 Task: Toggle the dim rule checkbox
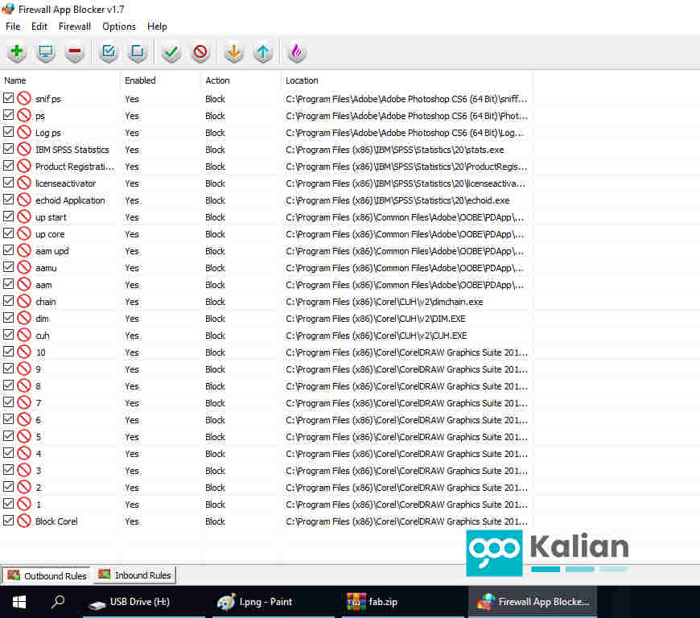8,318
